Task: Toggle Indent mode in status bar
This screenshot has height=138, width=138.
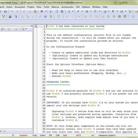Action: [43, 135]
